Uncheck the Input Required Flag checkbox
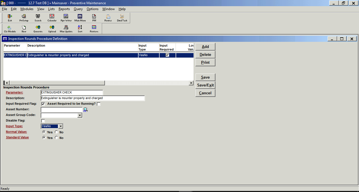The image size is (359, 192). [43, 104]
